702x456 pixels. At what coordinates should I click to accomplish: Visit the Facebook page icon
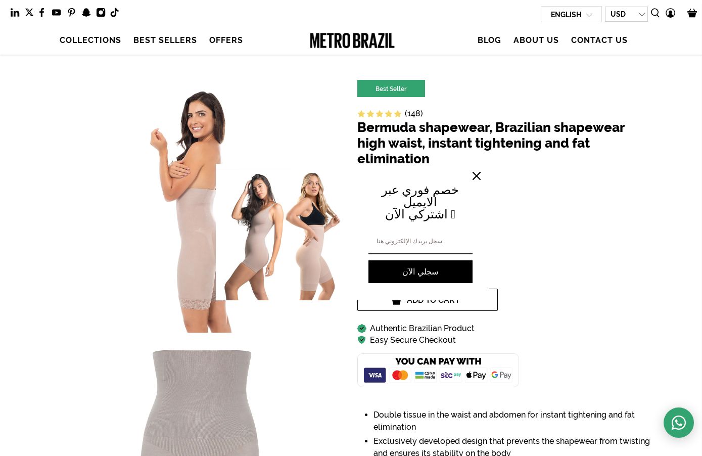pos(42,13)
